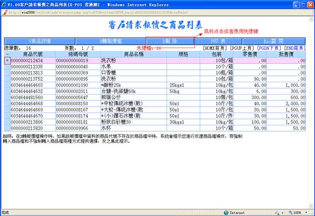Click the minus header cell above row markers
315x216 pixels.
pos(6,54)
